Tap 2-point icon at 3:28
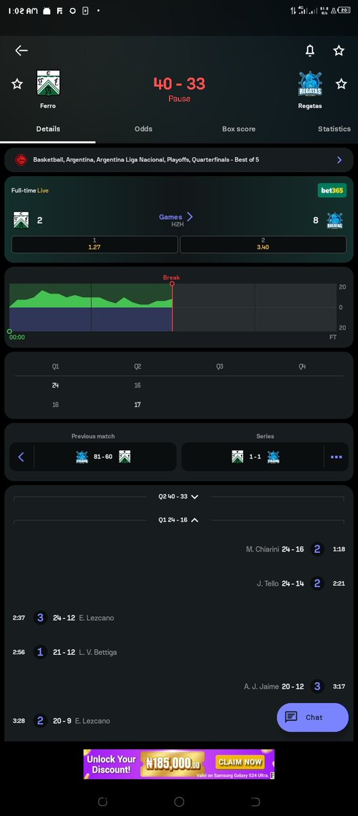Viewport: 358px width, 816px height. (x=40, y=721)
